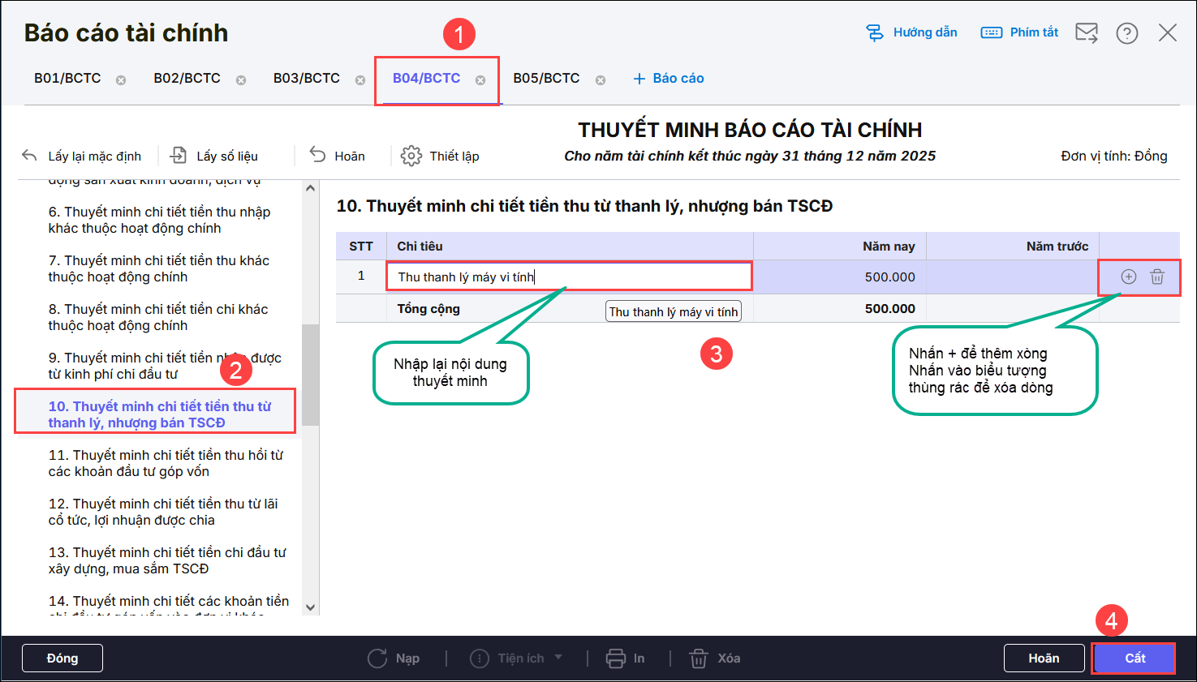Open Phím tắt keyboard shortcuts
The height and width of the screenshot is (682, 1197).
1020,32
